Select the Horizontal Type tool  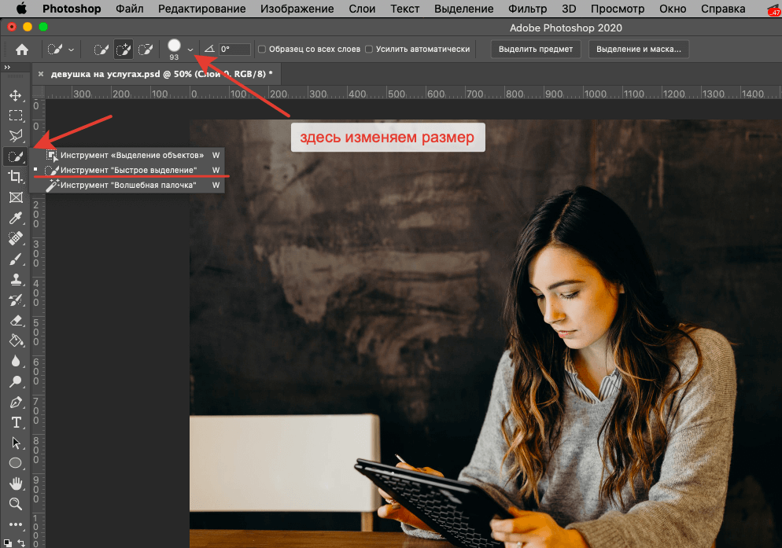15,422
